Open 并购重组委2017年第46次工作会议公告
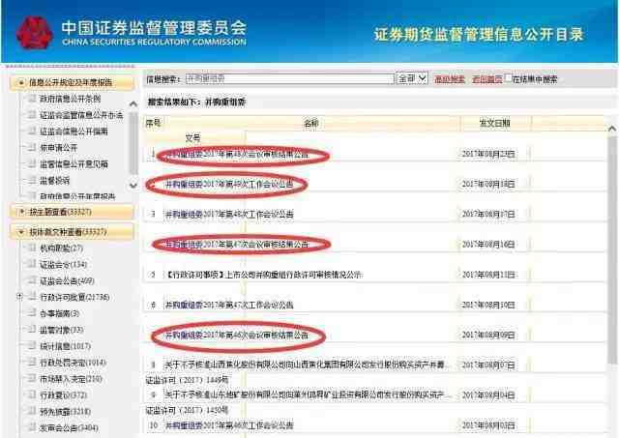The height and width of the screenshot is (438, 619). 229,425
